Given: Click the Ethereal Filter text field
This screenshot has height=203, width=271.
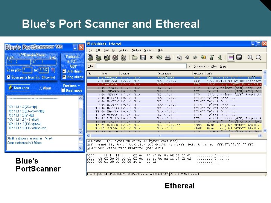Looking at the screenshot, I should [142, 66].
